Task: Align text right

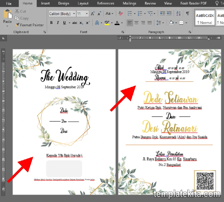Action: tap(143, 23)
